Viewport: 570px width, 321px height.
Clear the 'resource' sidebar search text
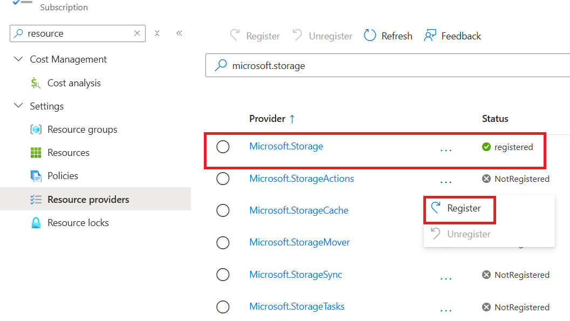click(137, 33)
